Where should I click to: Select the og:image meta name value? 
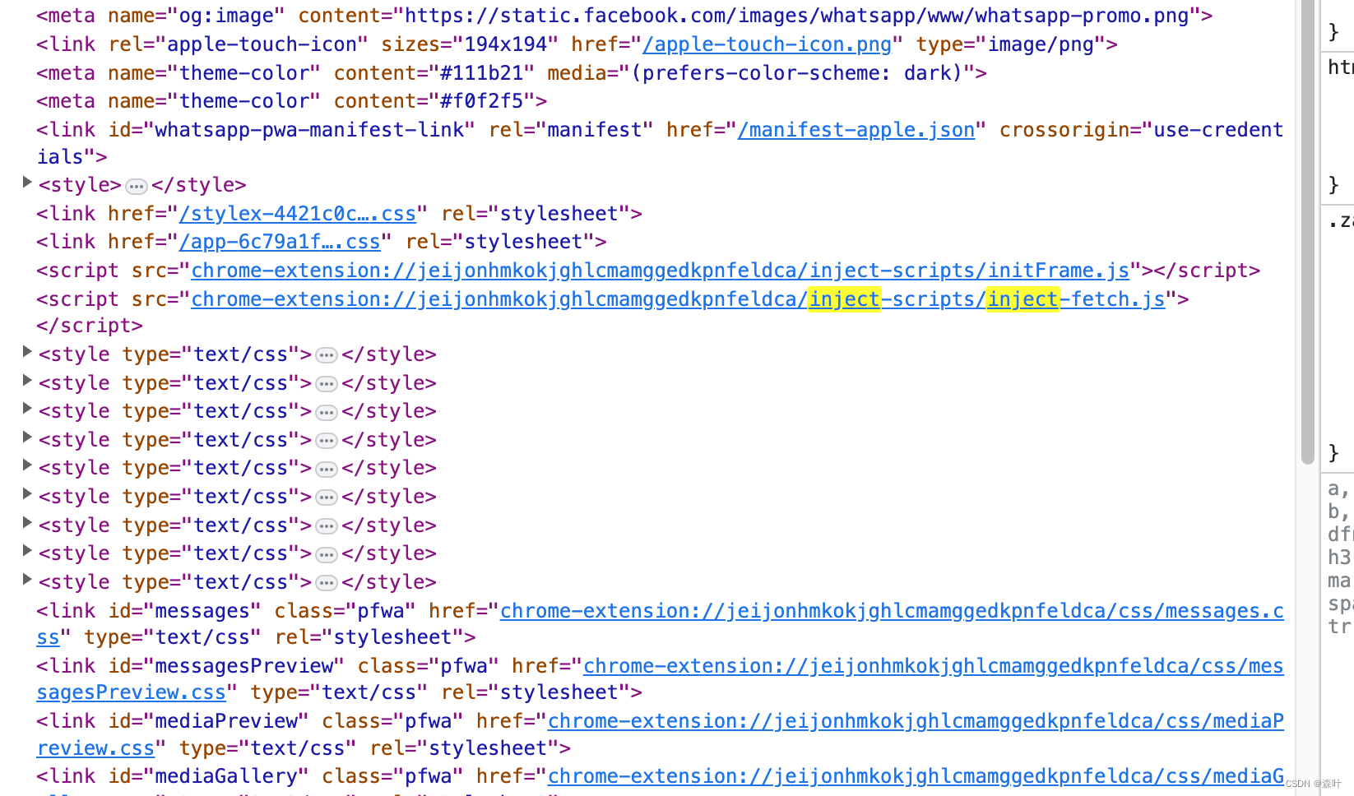pos(226,16)
